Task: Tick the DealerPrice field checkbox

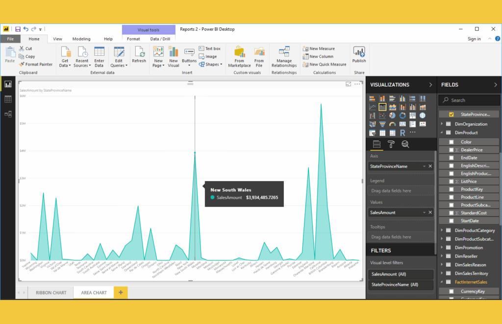Action: point(452,150)
